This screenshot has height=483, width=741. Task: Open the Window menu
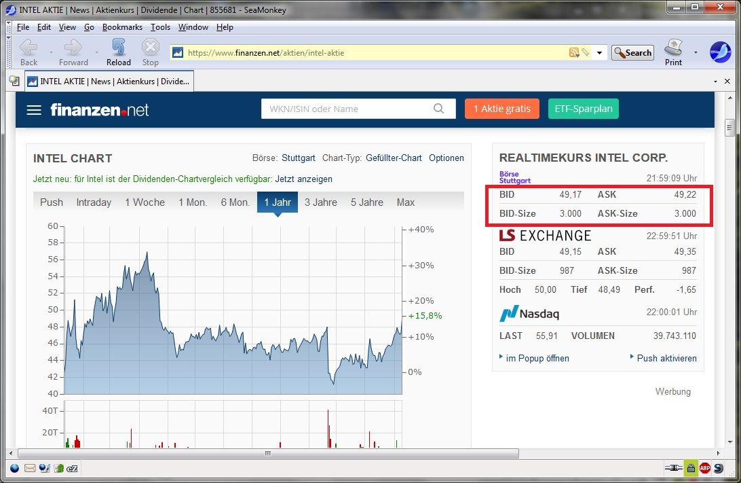[193, 27]
